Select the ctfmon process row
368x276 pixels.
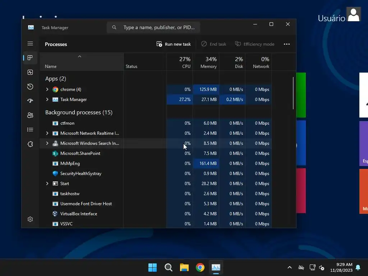point(156,123)
